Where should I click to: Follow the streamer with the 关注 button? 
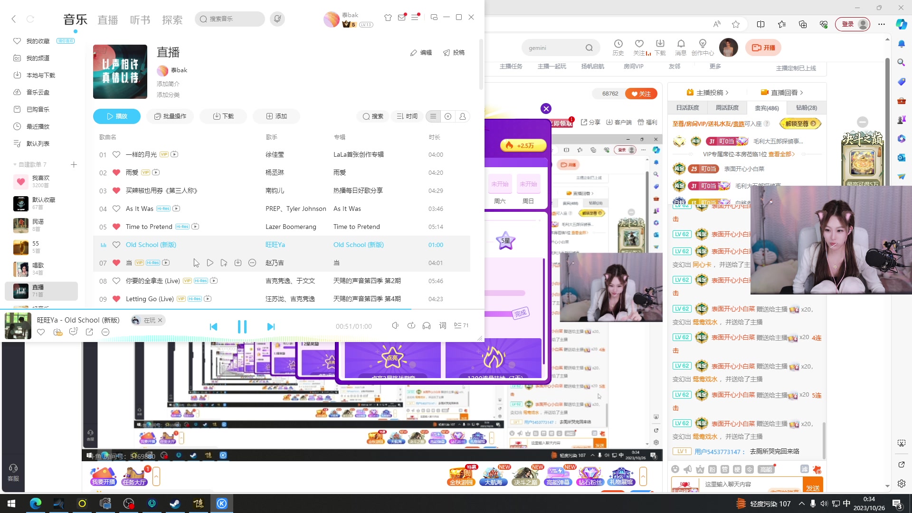641,94
